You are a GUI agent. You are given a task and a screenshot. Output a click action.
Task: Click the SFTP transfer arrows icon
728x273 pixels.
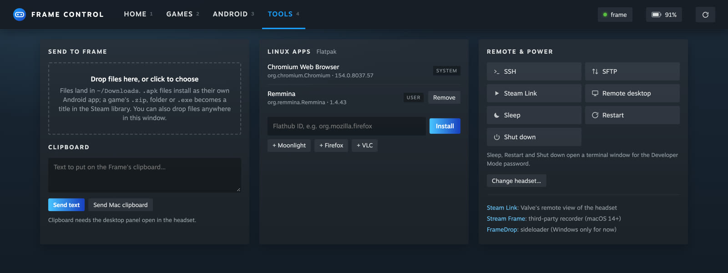pyautogui.click(x=595, y=71)
